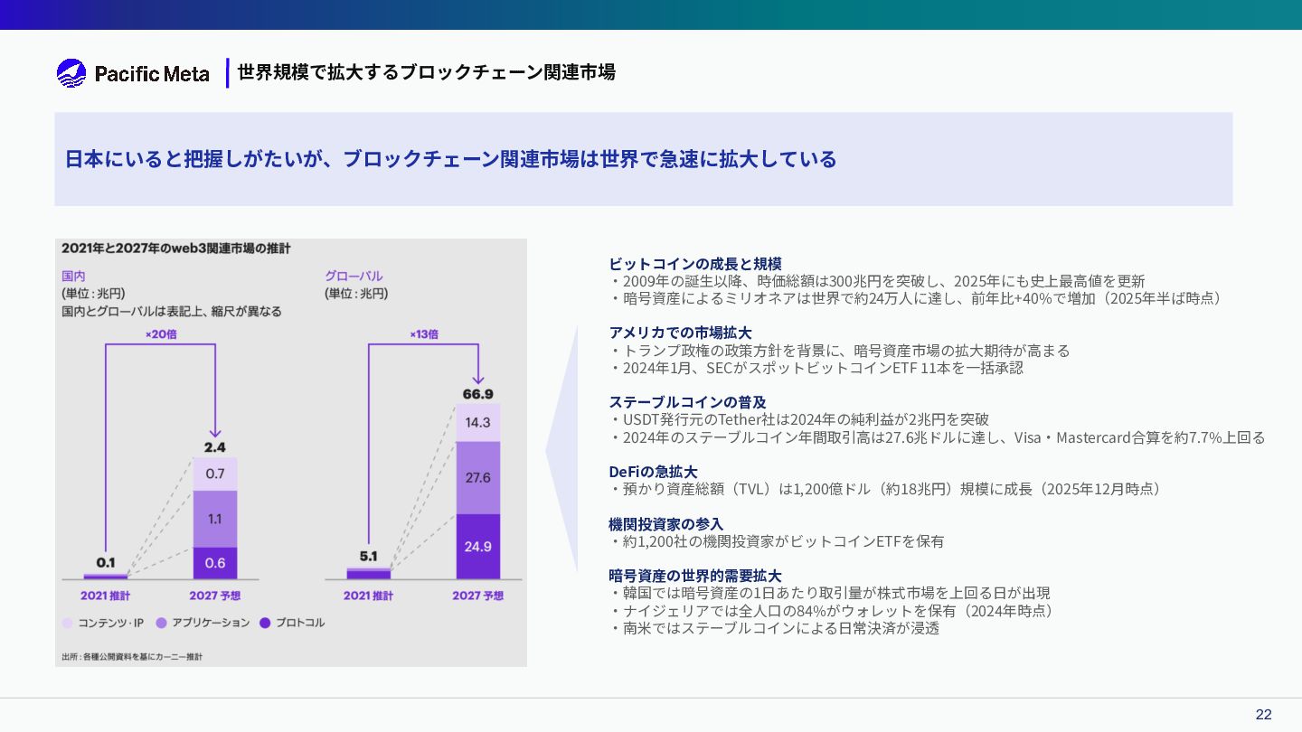The height and width of the screenshot is (732, 1302).
Task: Click the bullet about トランプ政権の政策方針
Action: [x=840, y=351]
